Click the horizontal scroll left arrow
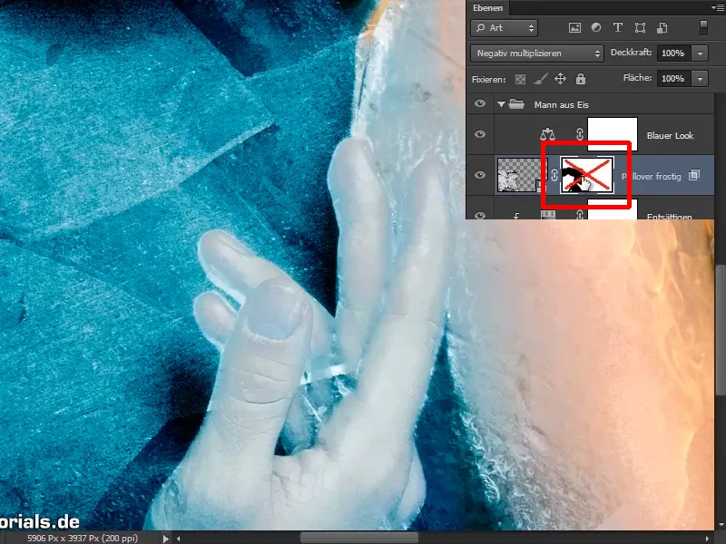 pos(178,539)
